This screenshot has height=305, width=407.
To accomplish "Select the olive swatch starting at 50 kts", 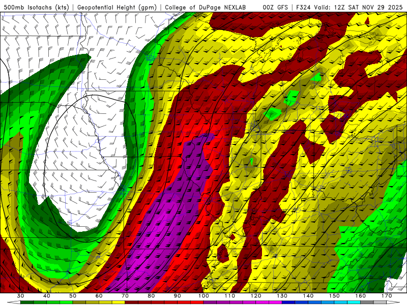I will [79, 302].
